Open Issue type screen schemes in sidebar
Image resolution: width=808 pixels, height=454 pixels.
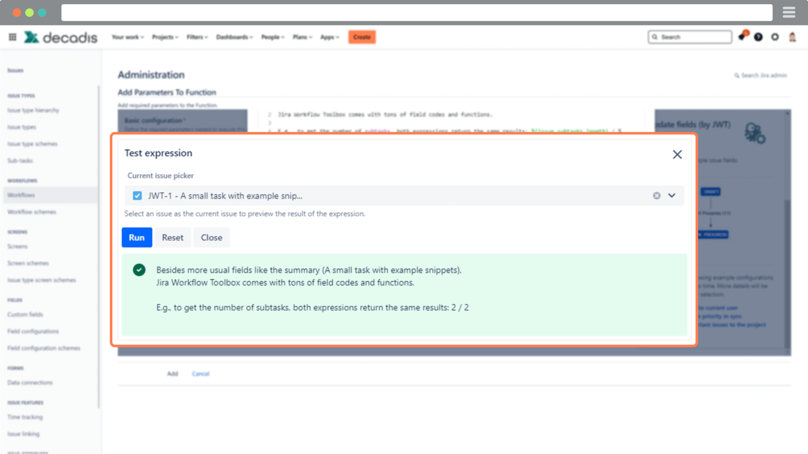pos(41,280)
